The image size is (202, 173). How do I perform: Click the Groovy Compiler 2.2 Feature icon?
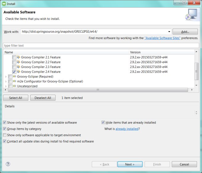pyautogui.click(x=18, y=62)
